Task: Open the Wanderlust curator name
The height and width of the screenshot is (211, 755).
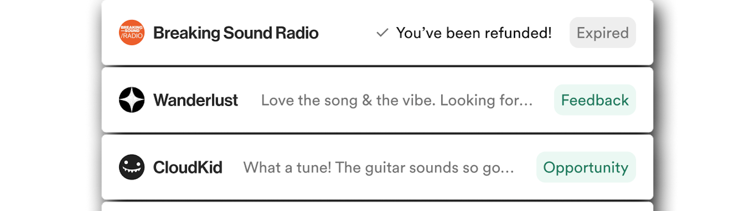Action: (195, 100)
